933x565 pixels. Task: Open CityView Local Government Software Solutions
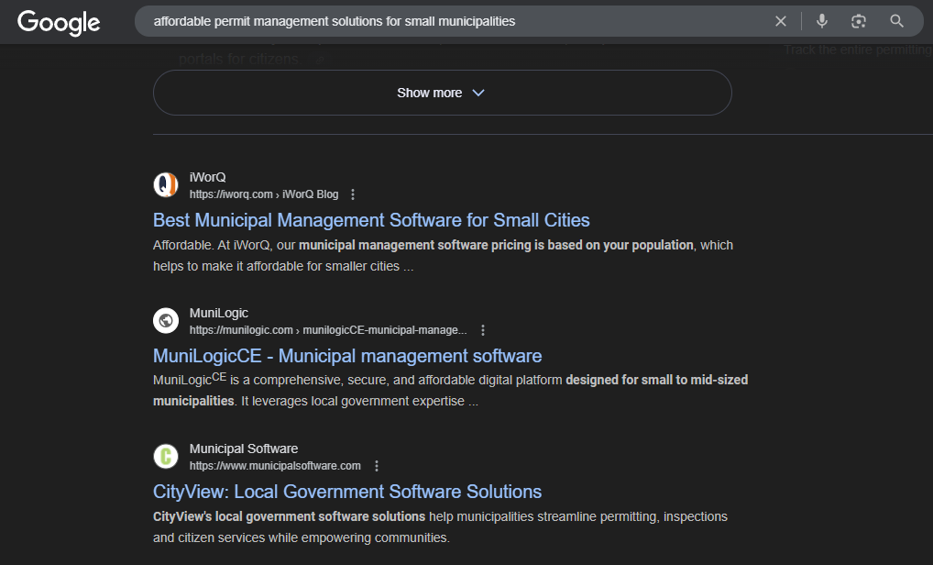coord(347,492)
